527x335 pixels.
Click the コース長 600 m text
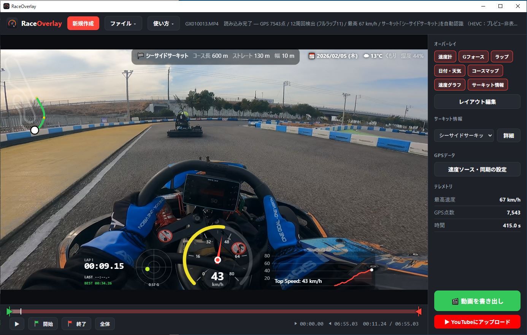210,56
